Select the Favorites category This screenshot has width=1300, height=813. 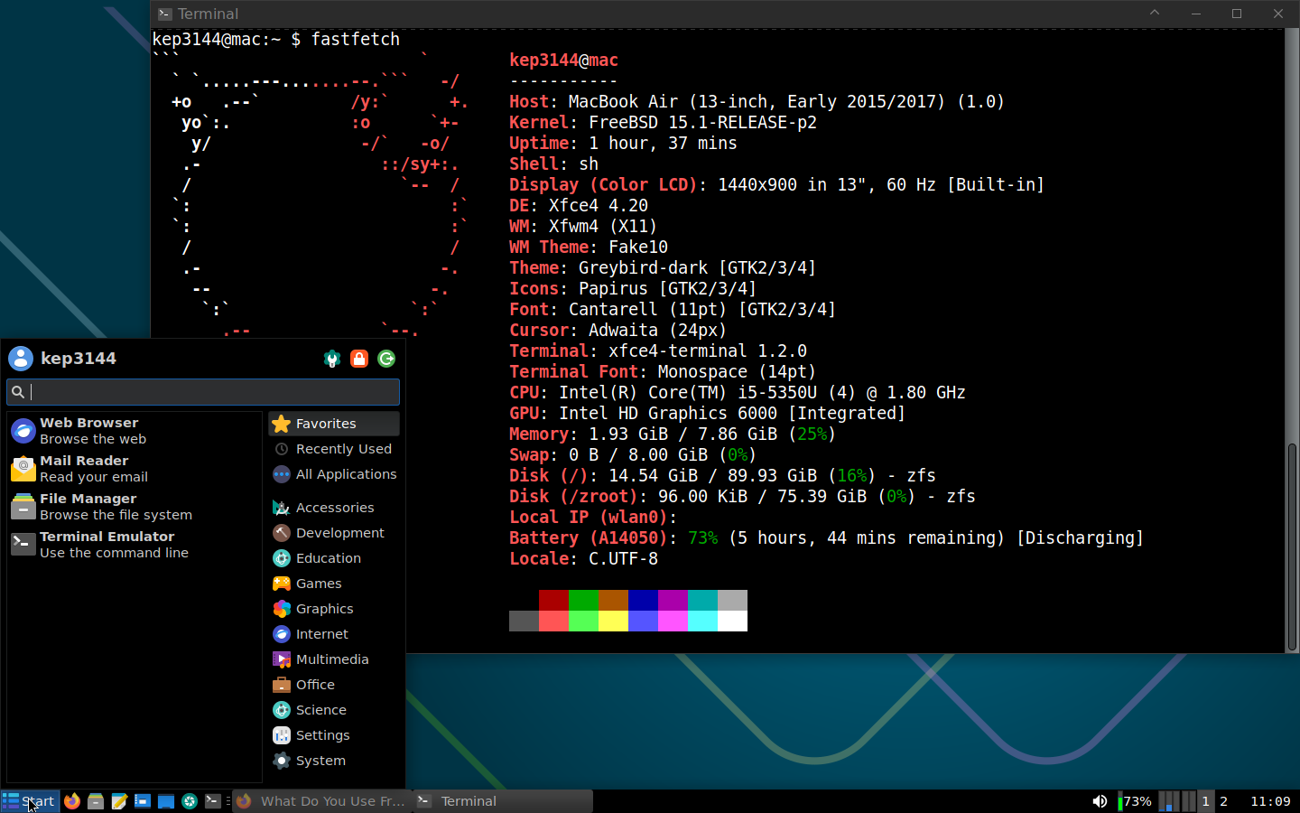334,424
